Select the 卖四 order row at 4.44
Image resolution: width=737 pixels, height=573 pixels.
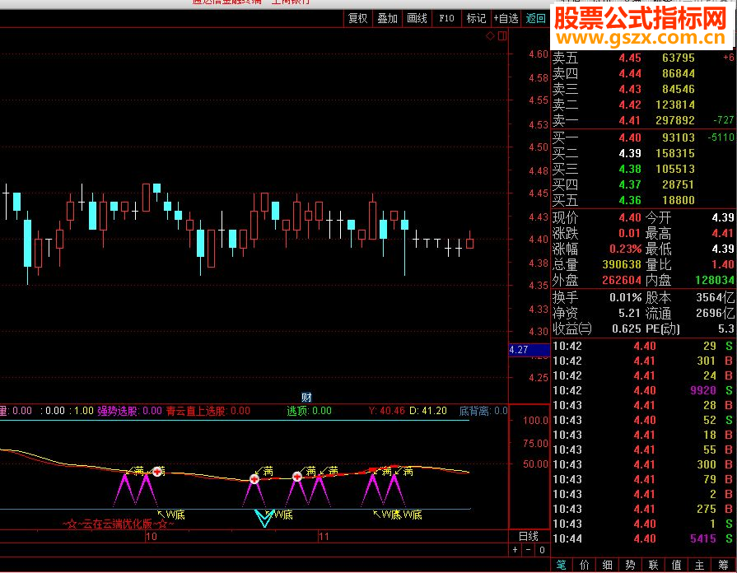tap(643, 73)
